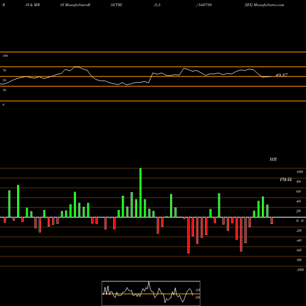This screenshot has width=306, height=306.
Task: Click the "-18" label in mini chart
Action: [x=198, y=290]
